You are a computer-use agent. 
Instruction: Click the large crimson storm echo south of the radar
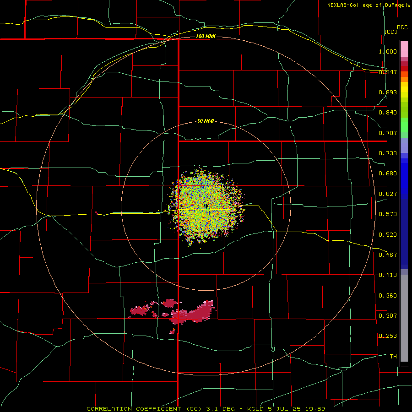[192, 313]
